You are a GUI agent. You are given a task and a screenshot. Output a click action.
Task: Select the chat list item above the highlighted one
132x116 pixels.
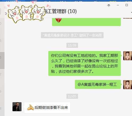[2, 44]
